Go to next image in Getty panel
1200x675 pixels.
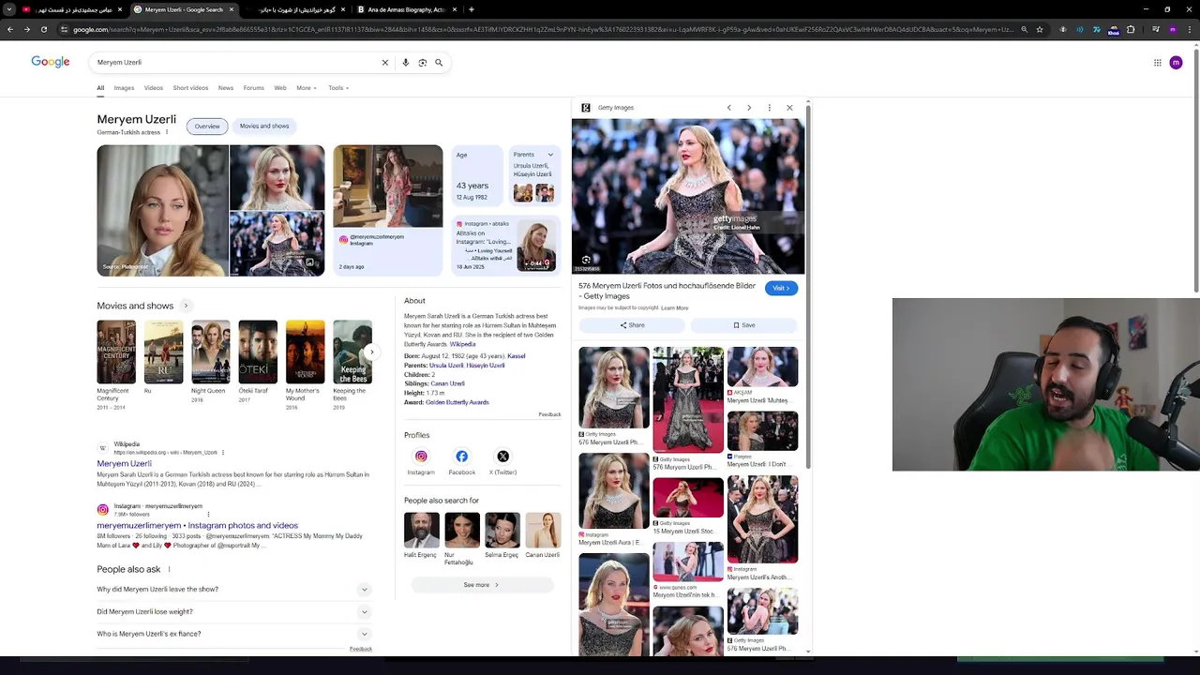tap(749, 108)
